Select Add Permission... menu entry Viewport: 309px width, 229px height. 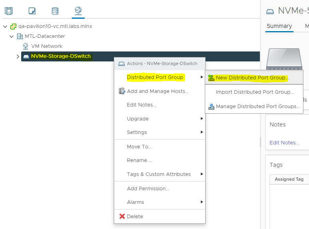click(160, 189)
